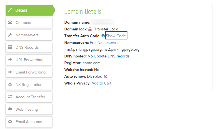Click the pencil icon on Details tab

[10, 10]
